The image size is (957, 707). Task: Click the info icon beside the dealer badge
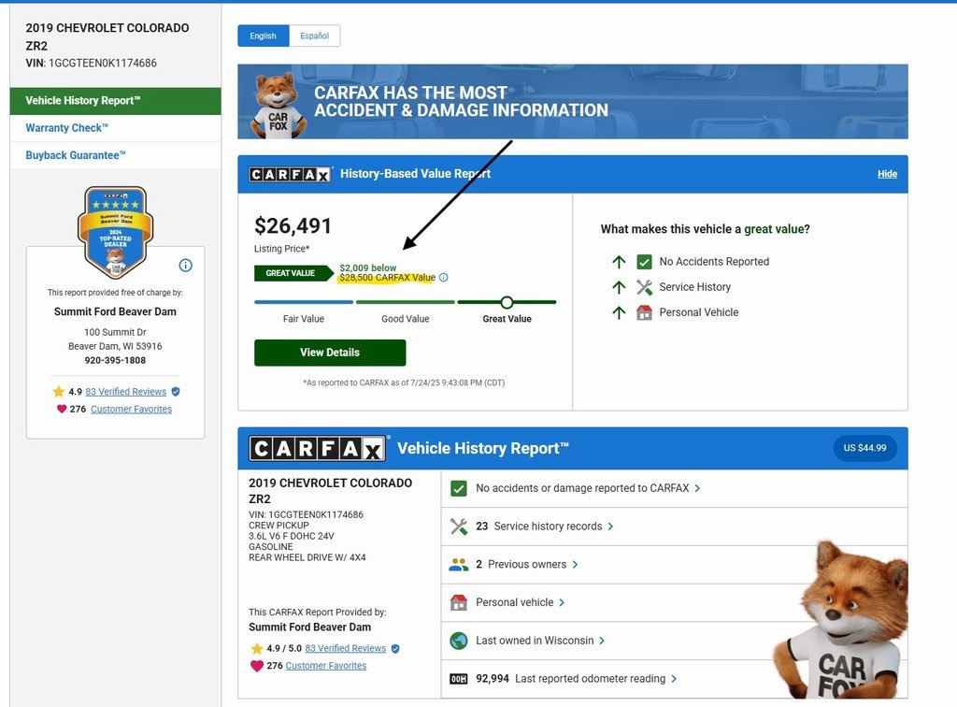pos(186,265)
